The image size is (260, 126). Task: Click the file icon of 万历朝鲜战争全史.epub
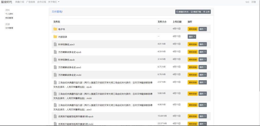click(x=55, y=52)
